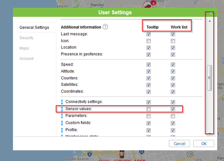Click the reorder arrow icon beside Sensor values

coord(62,109)
